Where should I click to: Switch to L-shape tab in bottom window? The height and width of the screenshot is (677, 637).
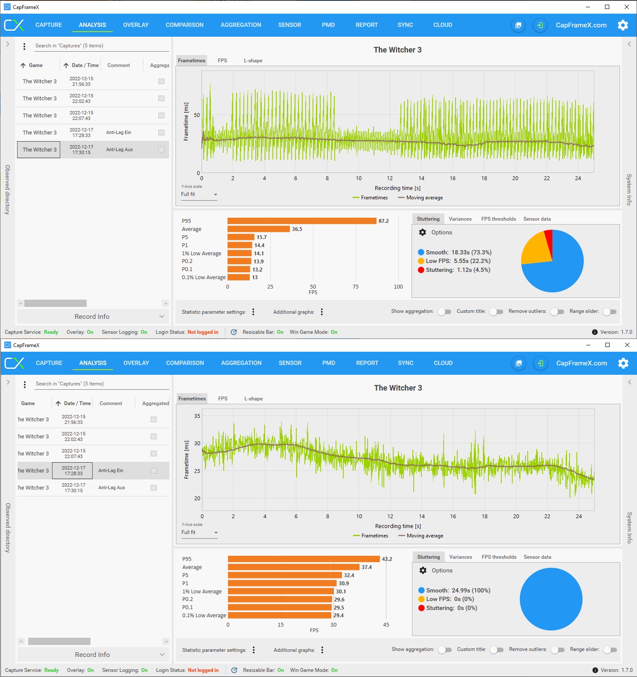[x=254, y=399]
